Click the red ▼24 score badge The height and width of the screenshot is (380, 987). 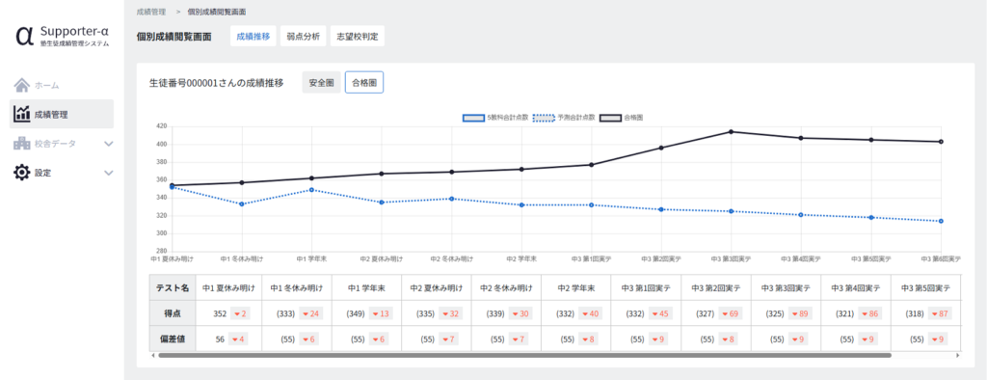[310, 313]
